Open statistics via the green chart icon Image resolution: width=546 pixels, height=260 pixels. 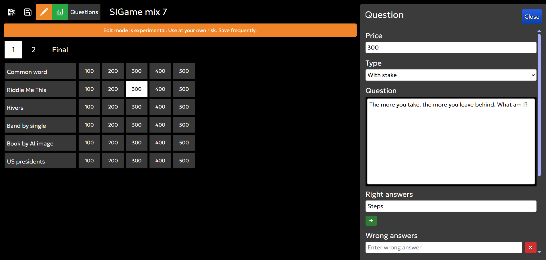pyautogui.click(x=60, y=12)
